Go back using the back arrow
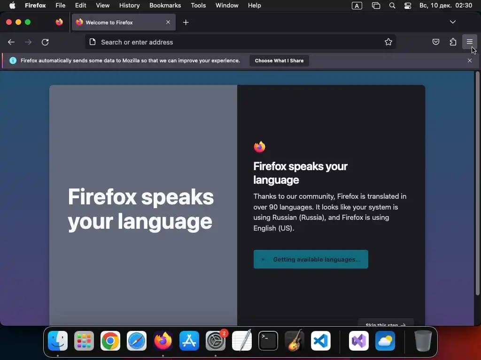Viewport: 481px width, 360px height. [11, 42]
